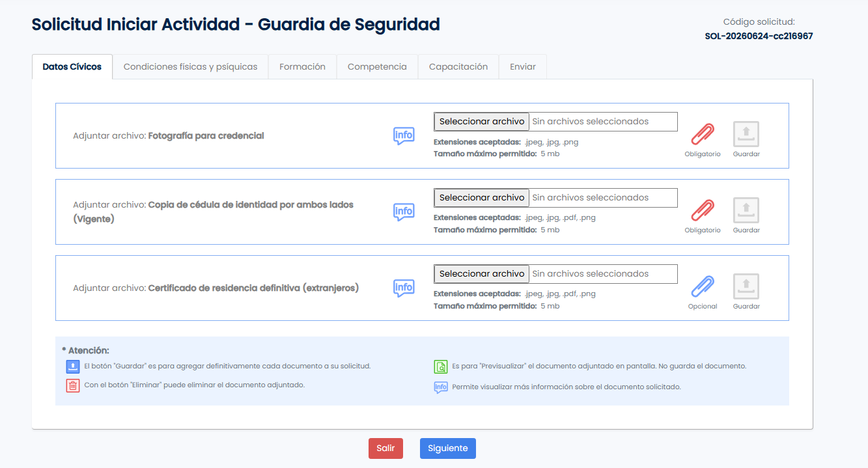868x468 pixels.
Task: Go to the Competencia tab
Action: click(377, 66)
